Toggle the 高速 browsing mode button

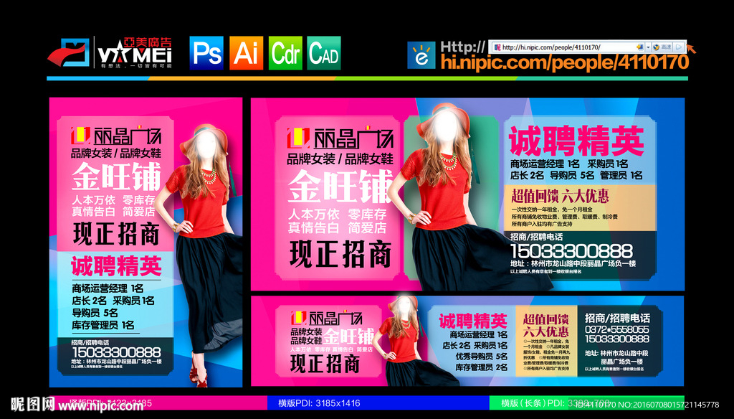tap(662, 47)
